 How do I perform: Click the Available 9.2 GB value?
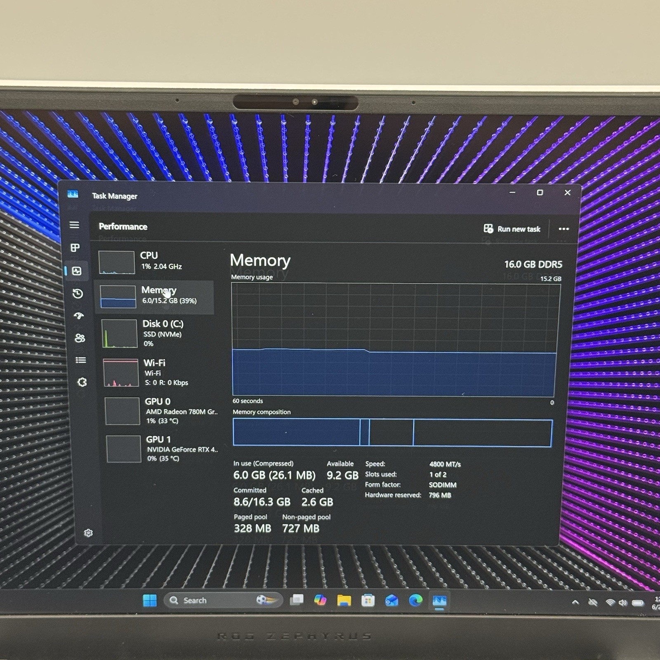342,476
